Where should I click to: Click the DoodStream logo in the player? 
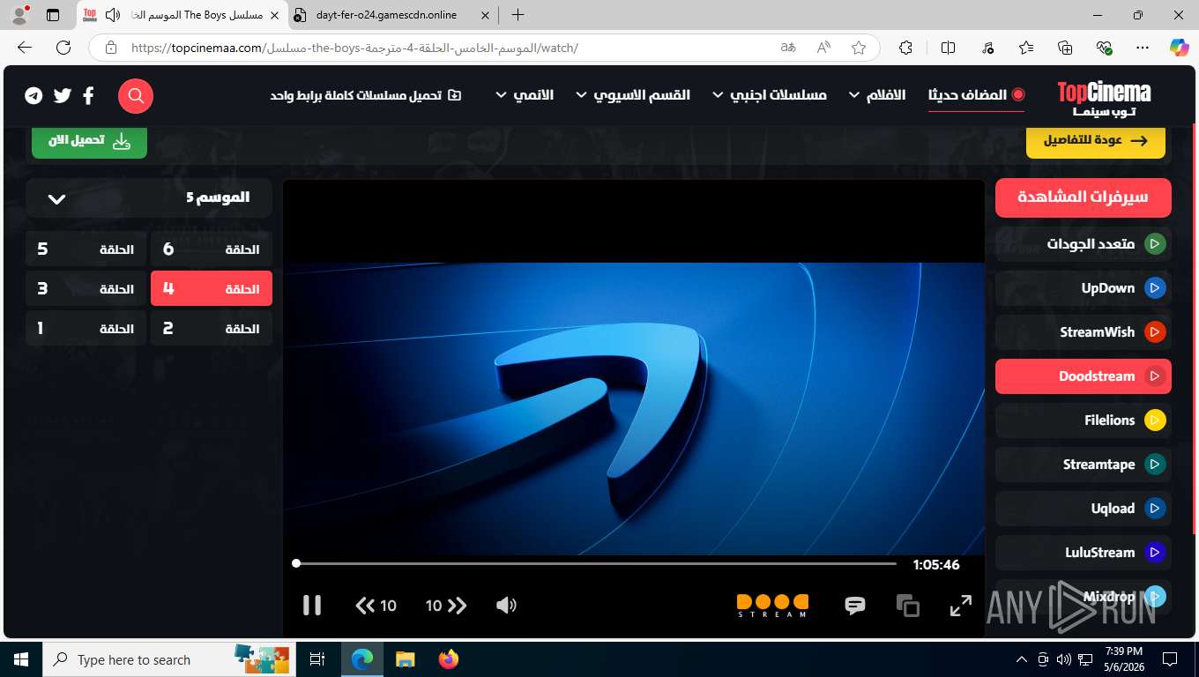click(x=772, y=606)
